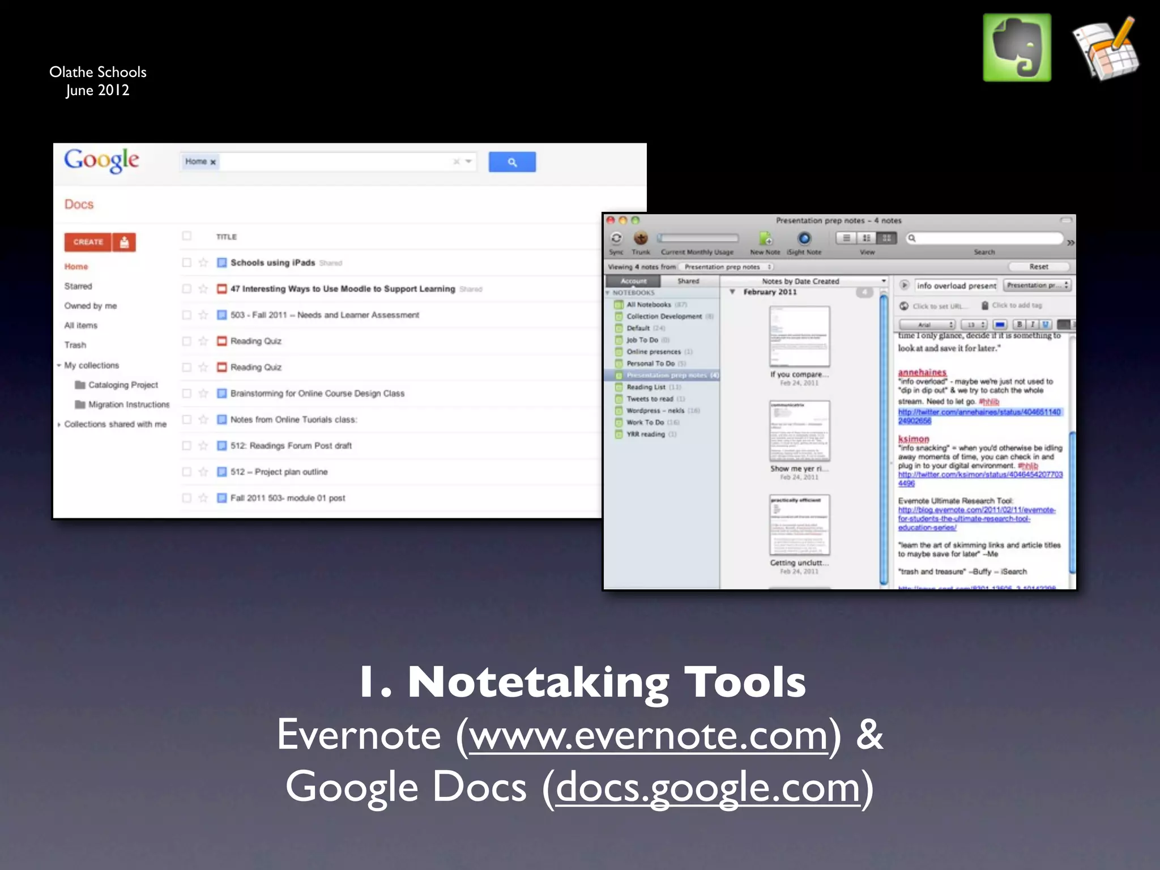The height and width of the screenshot is (870, 1160).
Task: Switch to thumbnail view in Evernote
Action: [x=887, y=238]
